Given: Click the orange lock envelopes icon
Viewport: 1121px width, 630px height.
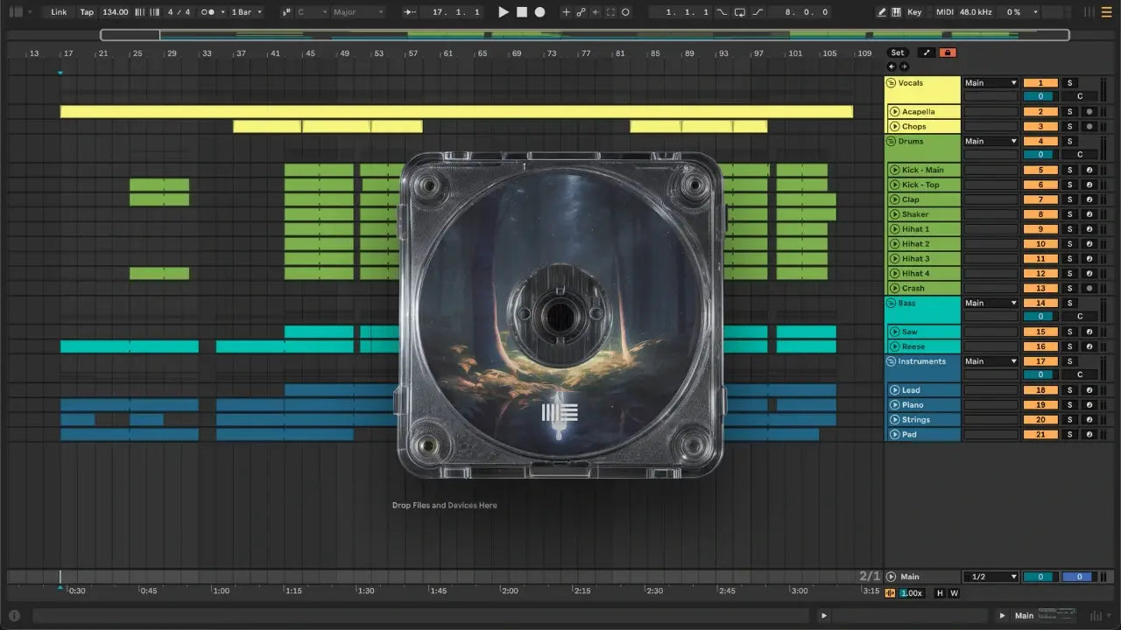Looking at the screenshot, I should tap(947, 52).
